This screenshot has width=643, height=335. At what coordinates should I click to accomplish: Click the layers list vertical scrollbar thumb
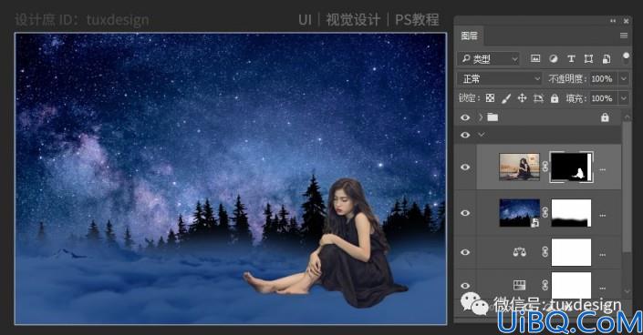coord(627,187)
